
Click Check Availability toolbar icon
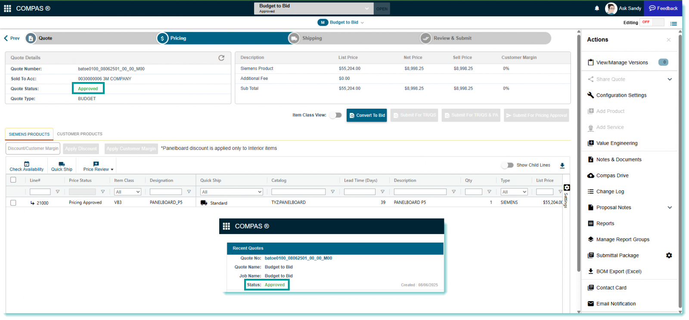point(27,164)
